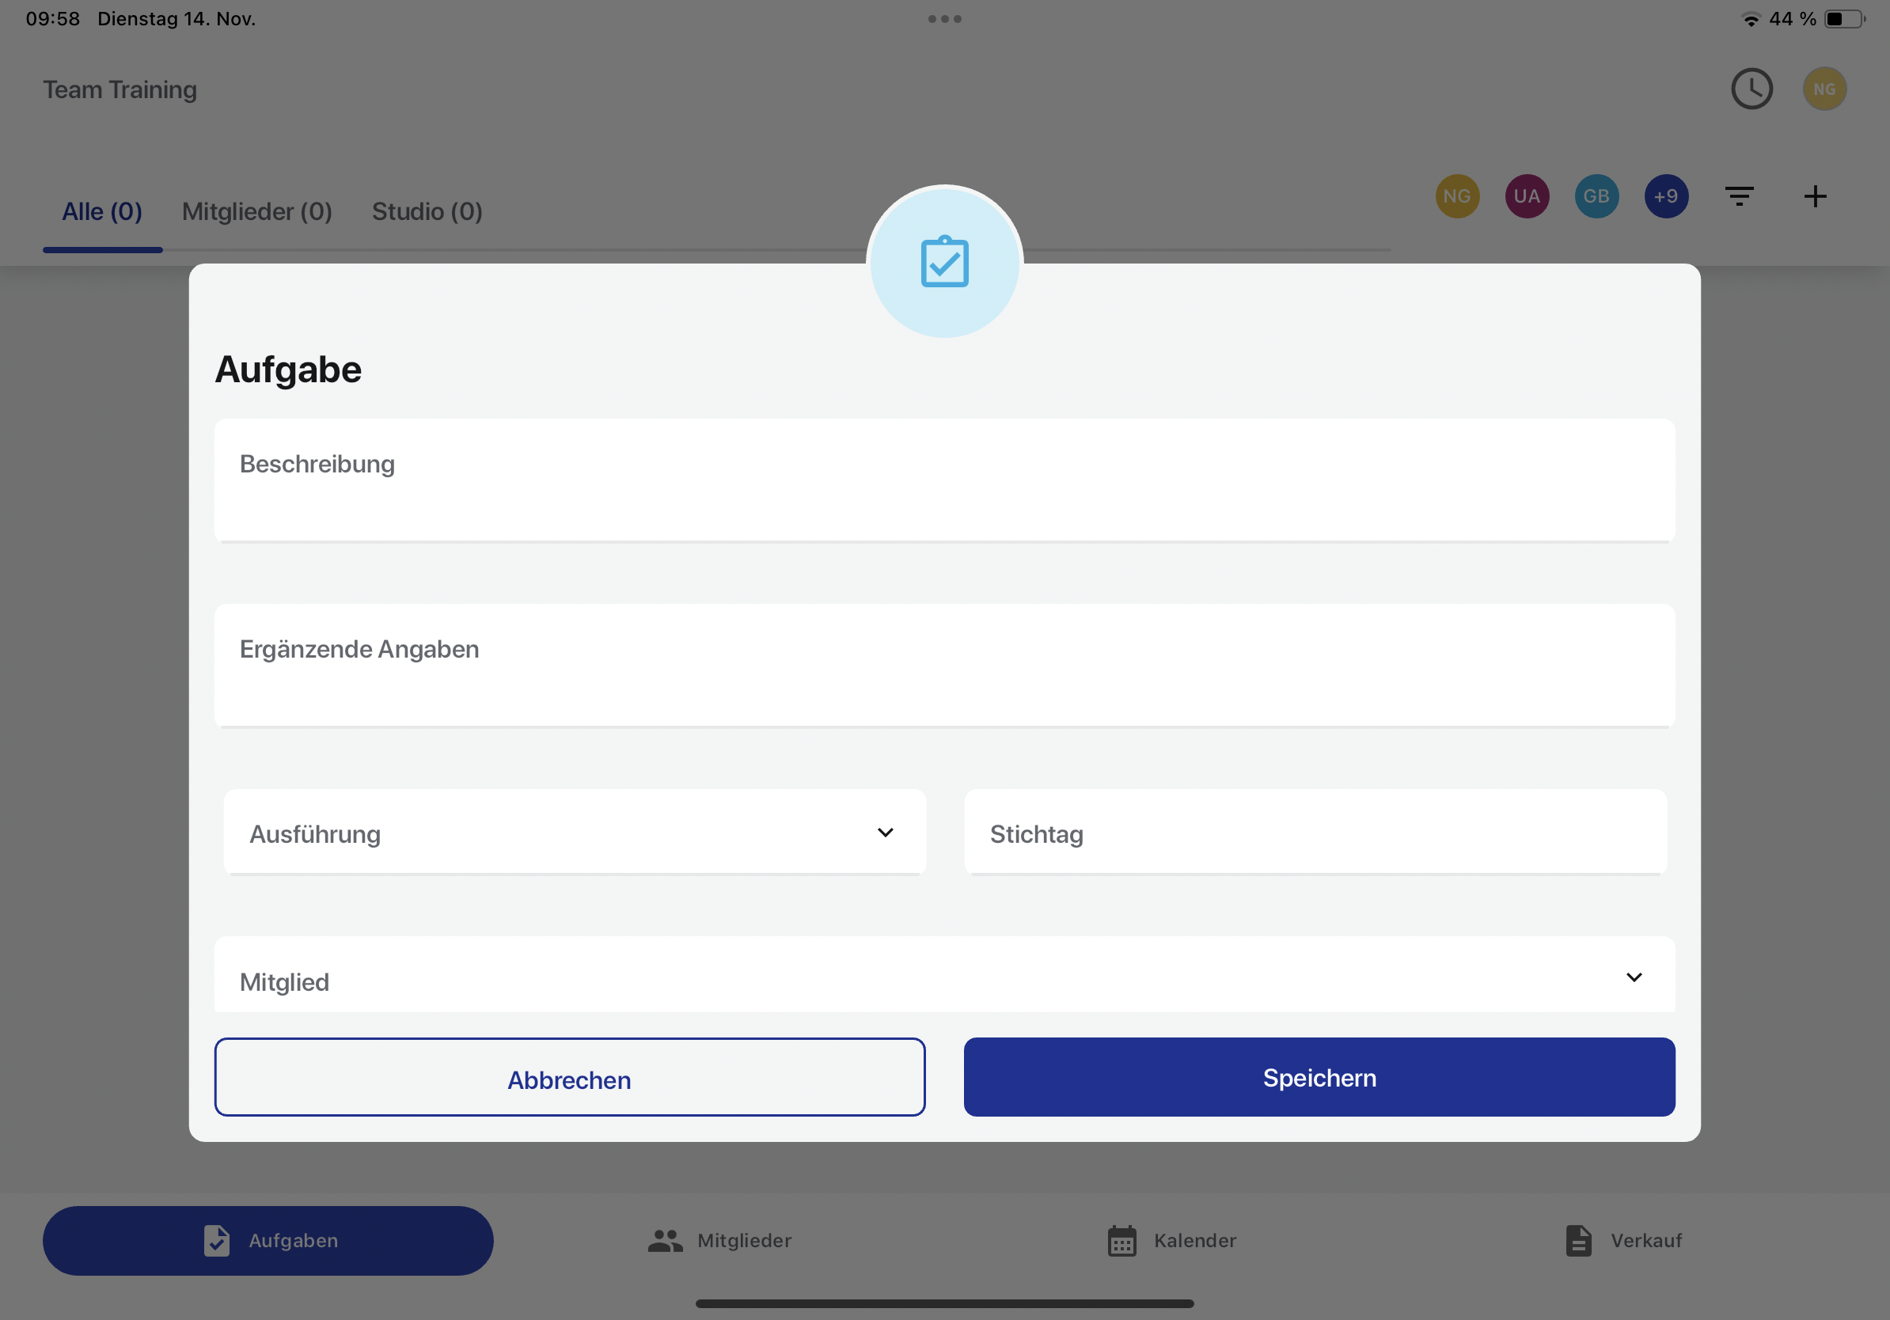Switch to the Mitglieder (0) tab
The width and height of the screenshot is (1890, 1320).
[257, 211]
